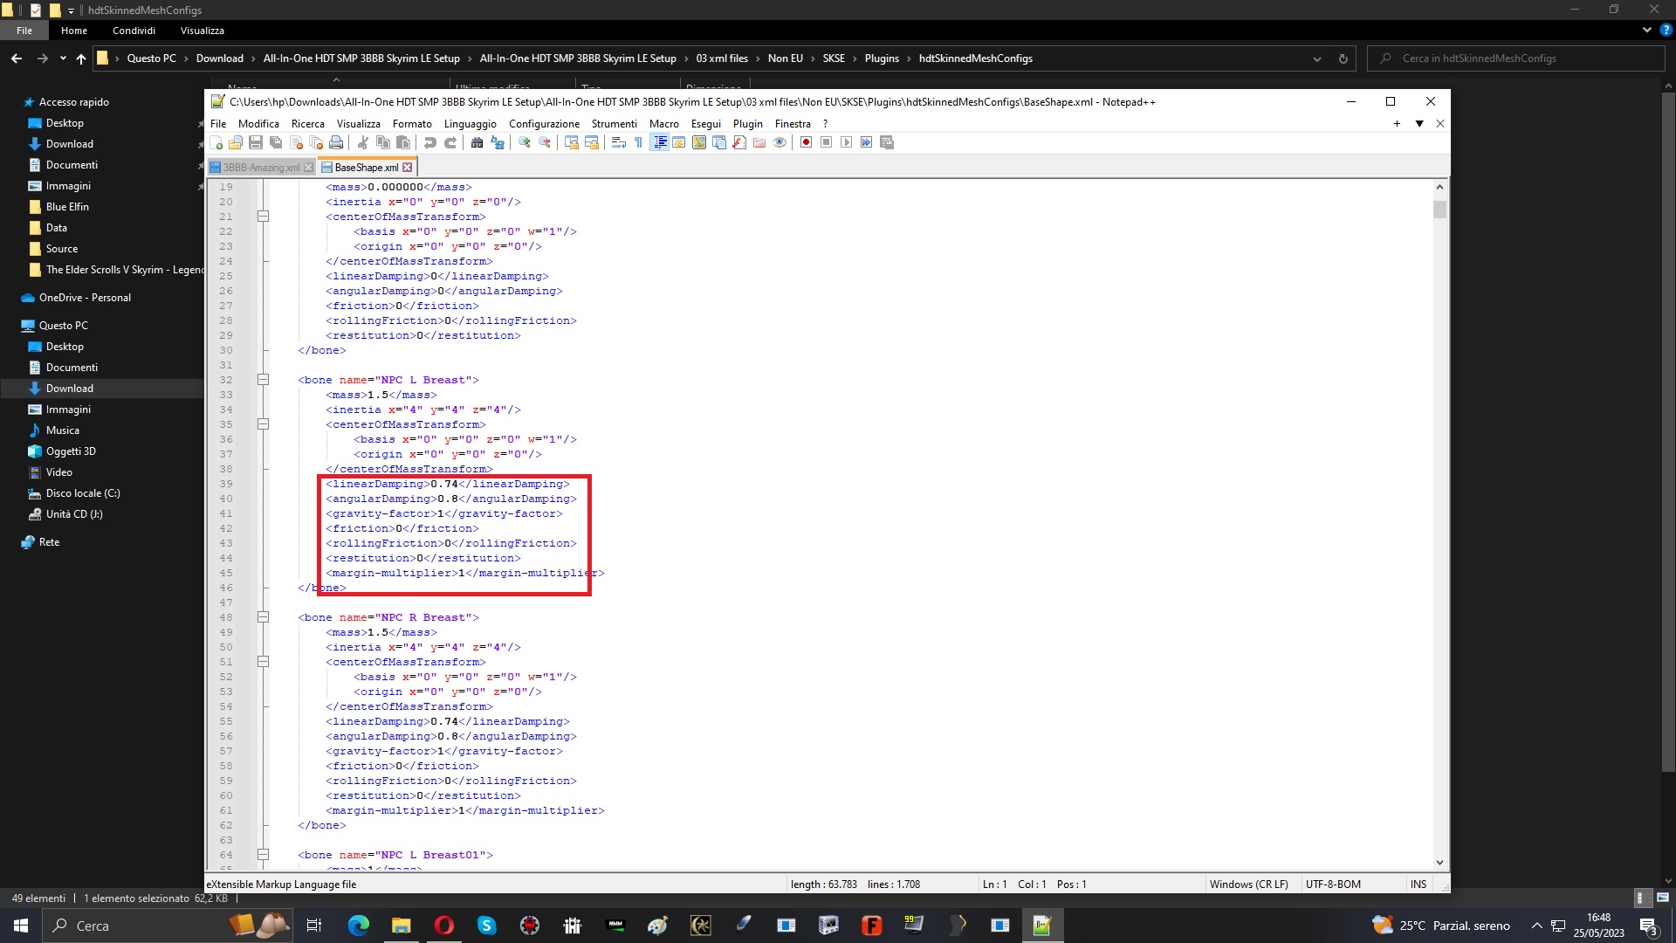Click the Explorer Up arrow
This screenshot has width=1676, height=943.
pos(81,59)
